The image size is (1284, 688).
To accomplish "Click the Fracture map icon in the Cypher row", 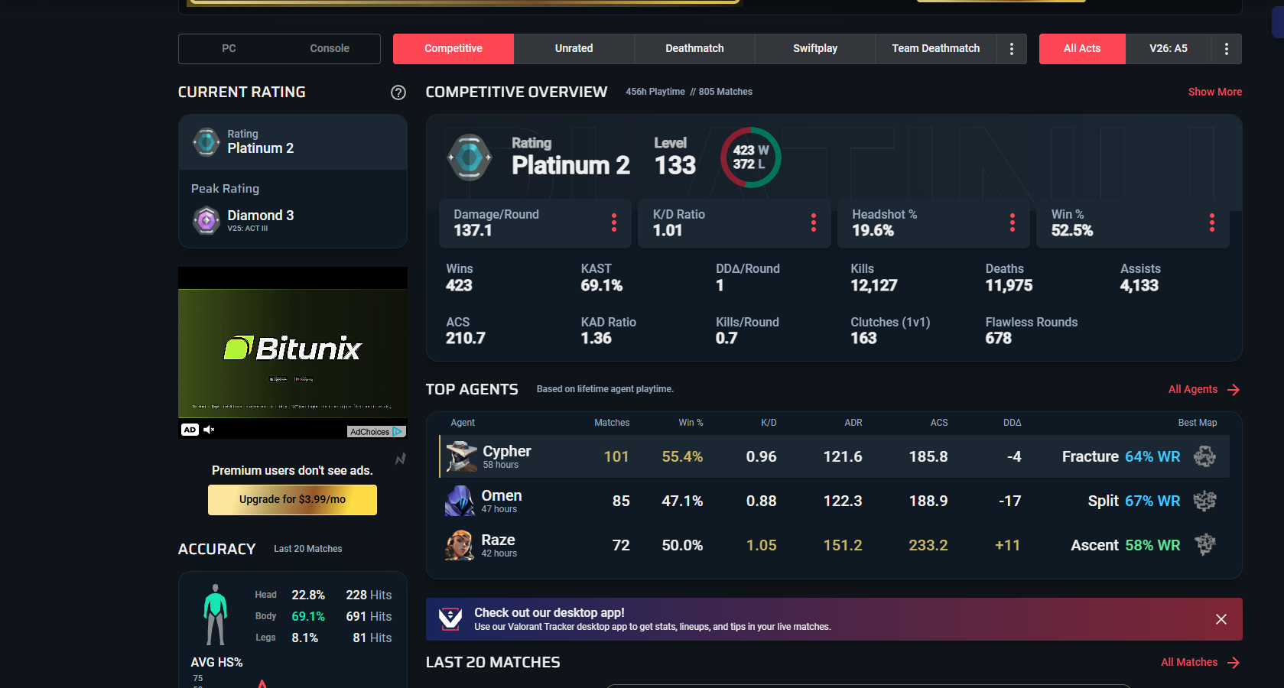I will pos(1204,456).
